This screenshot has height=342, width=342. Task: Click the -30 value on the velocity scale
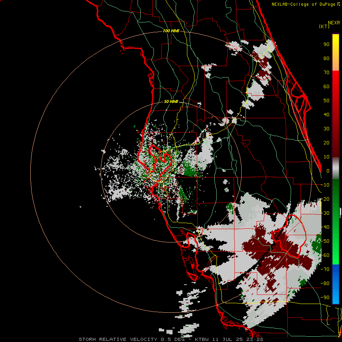click(325, 213)
